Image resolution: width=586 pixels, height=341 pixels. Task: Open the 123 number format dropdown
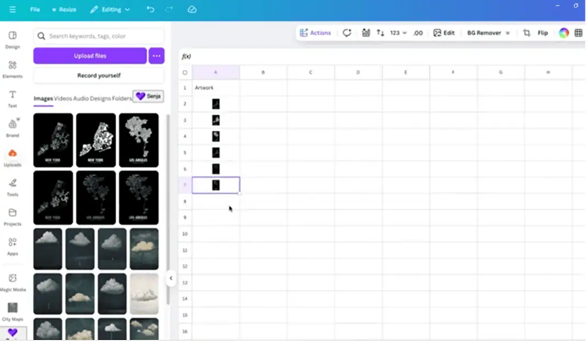[x=399, y=33]
